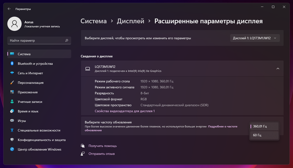Viewport: 293px width, 168px height.
Task: Click the Bluetooth и устройства icon
Action: [x=12, y=63]
